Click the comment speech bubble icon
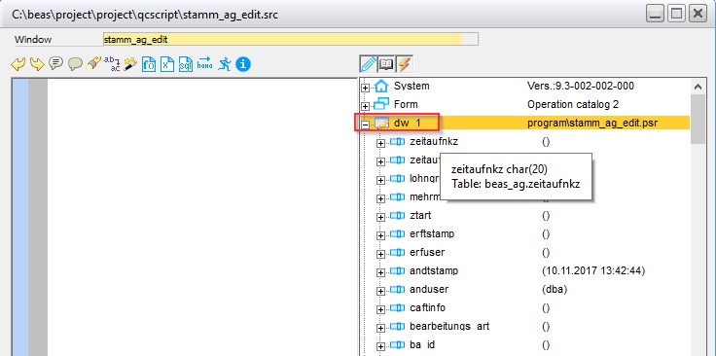The height and width of the screenshot is (356, 716). pyautogui.click(x=55, y=63)
